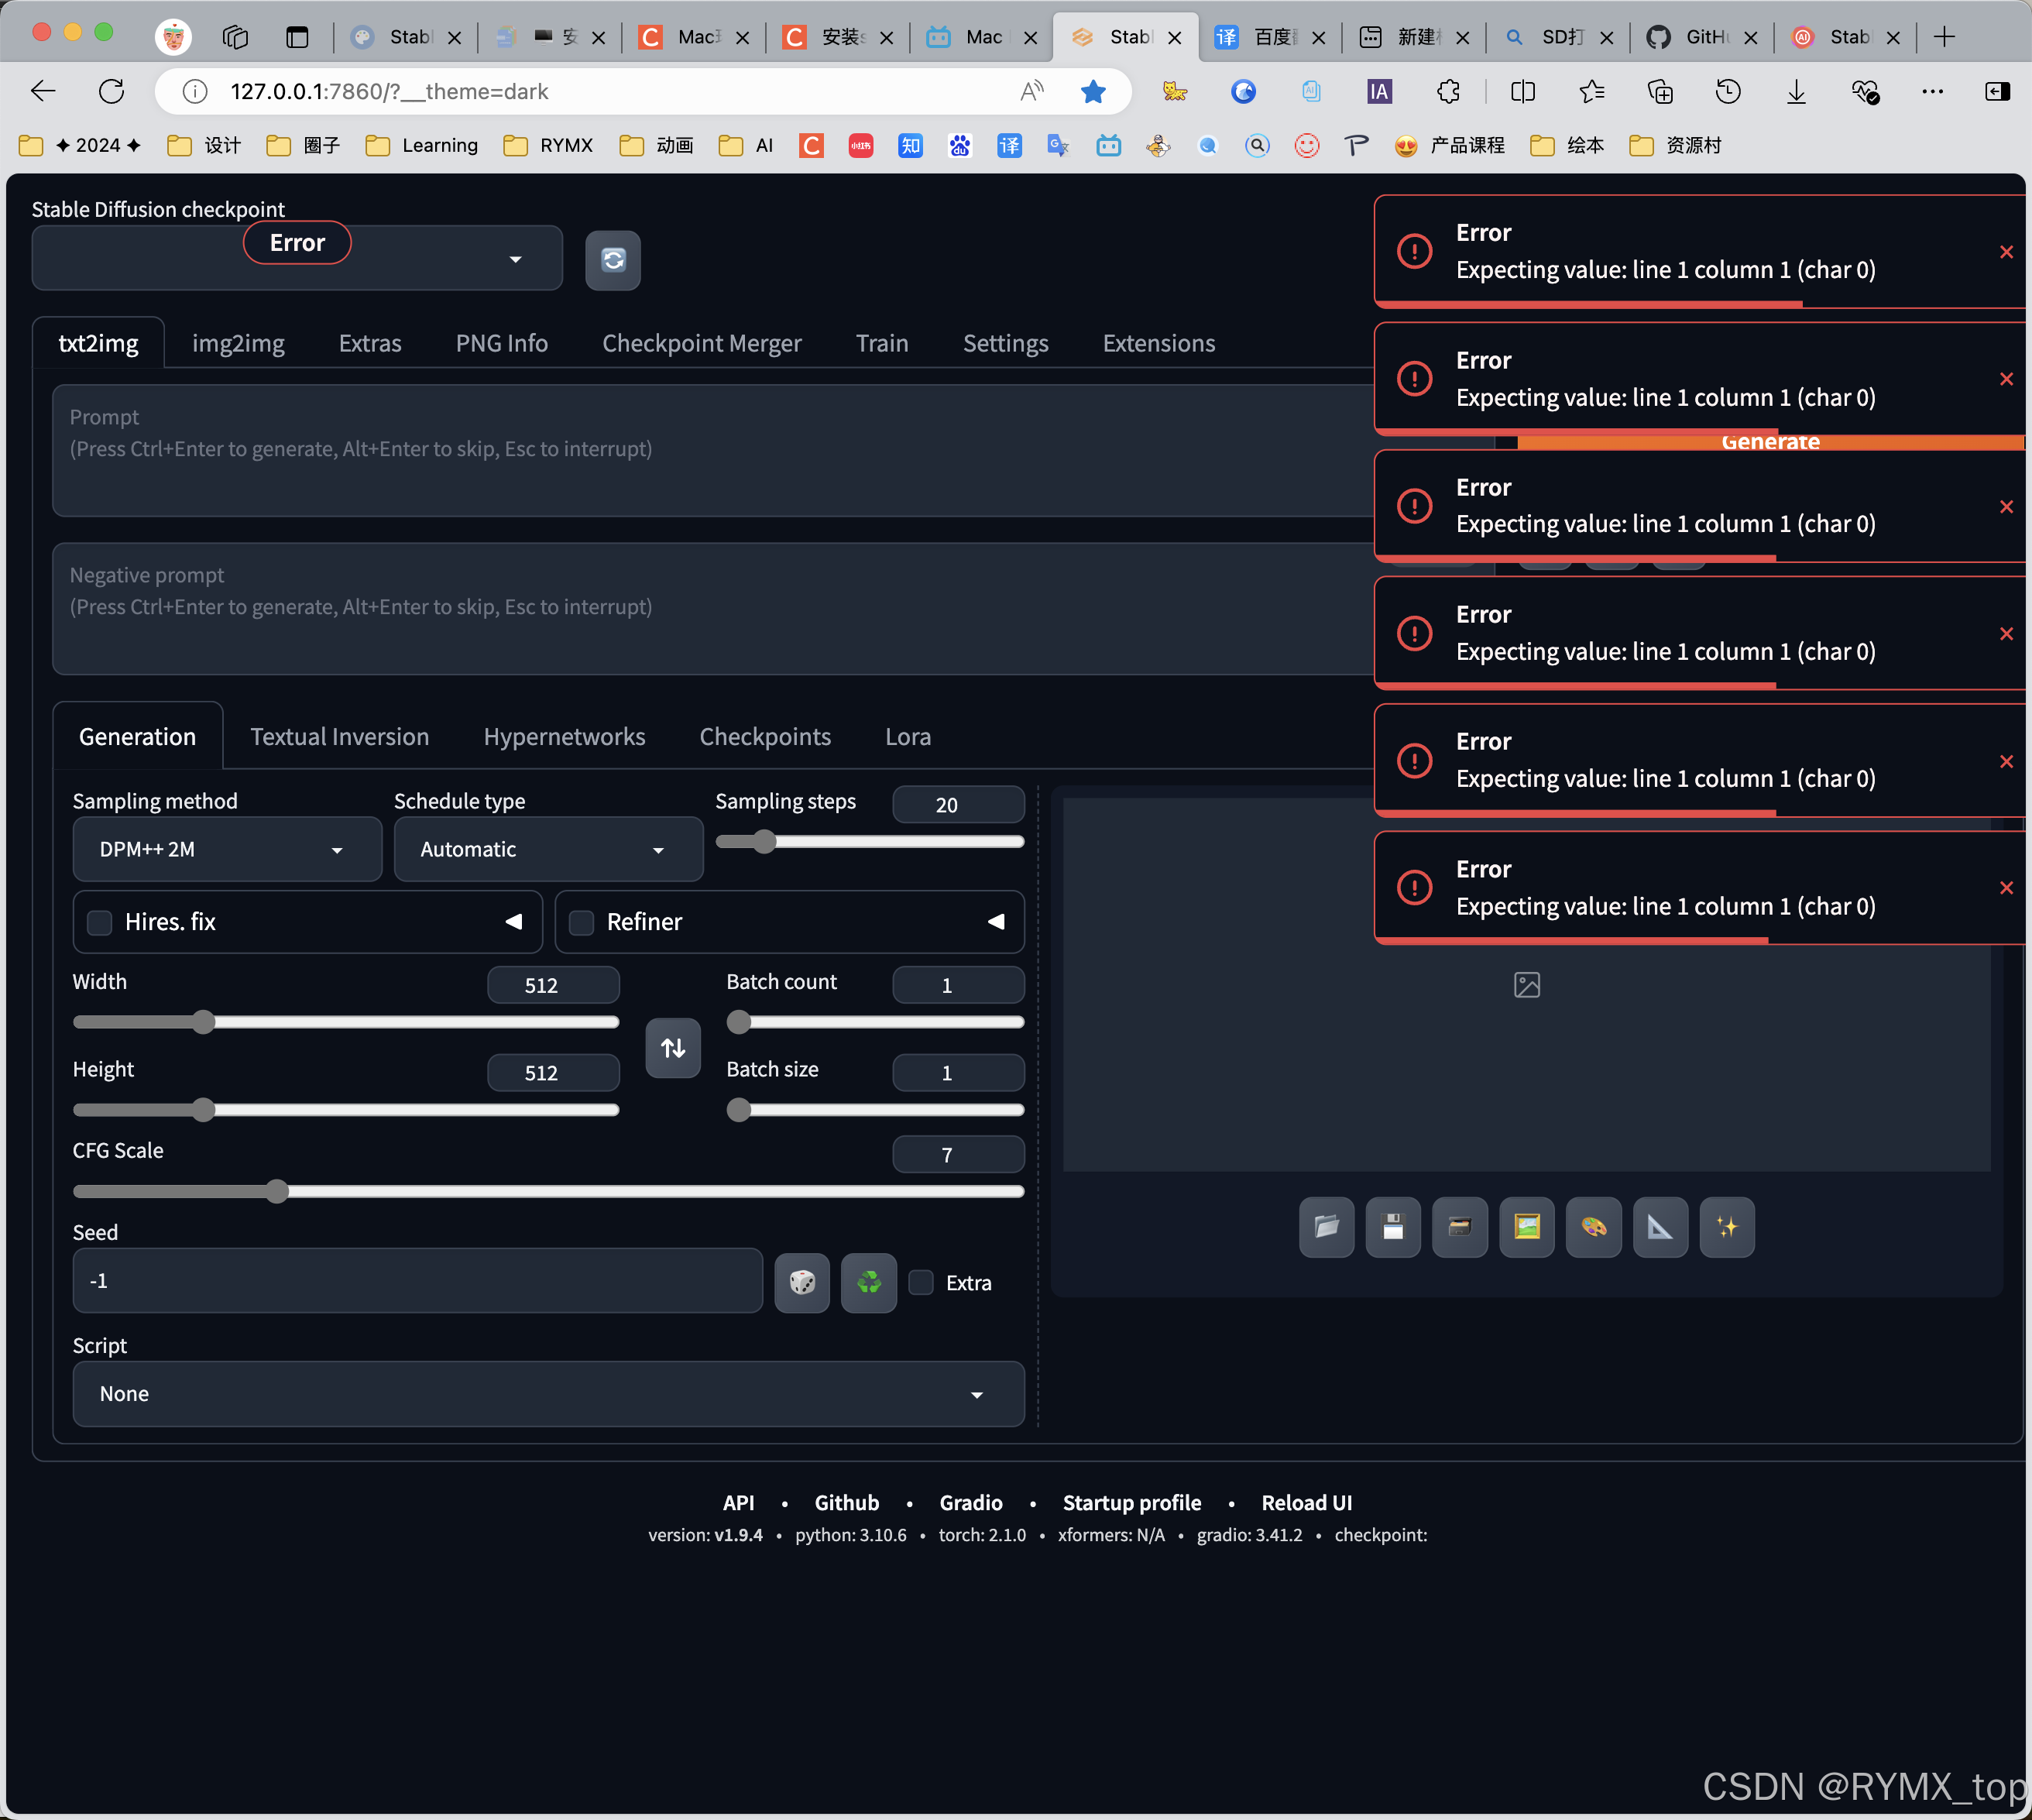Open Learning bookmarks folder
Image resolution: width=2032 pixels, height=1820 pixels.
(x=422, y=146)
